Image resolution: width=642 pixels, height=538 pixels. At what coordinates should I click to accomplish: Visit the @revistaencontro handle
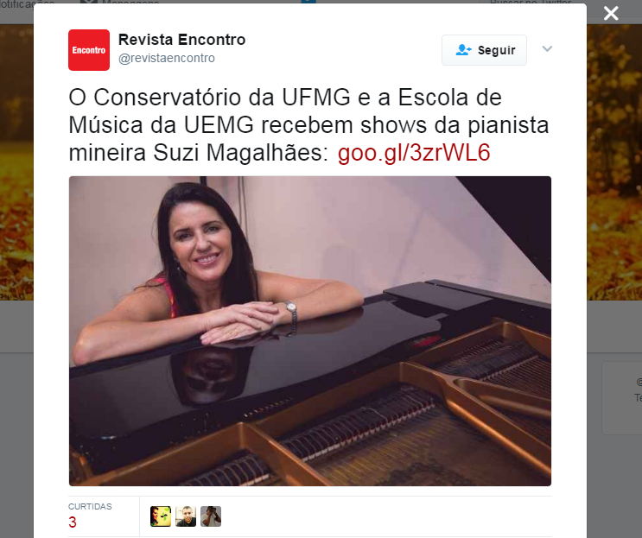(166, 58)
